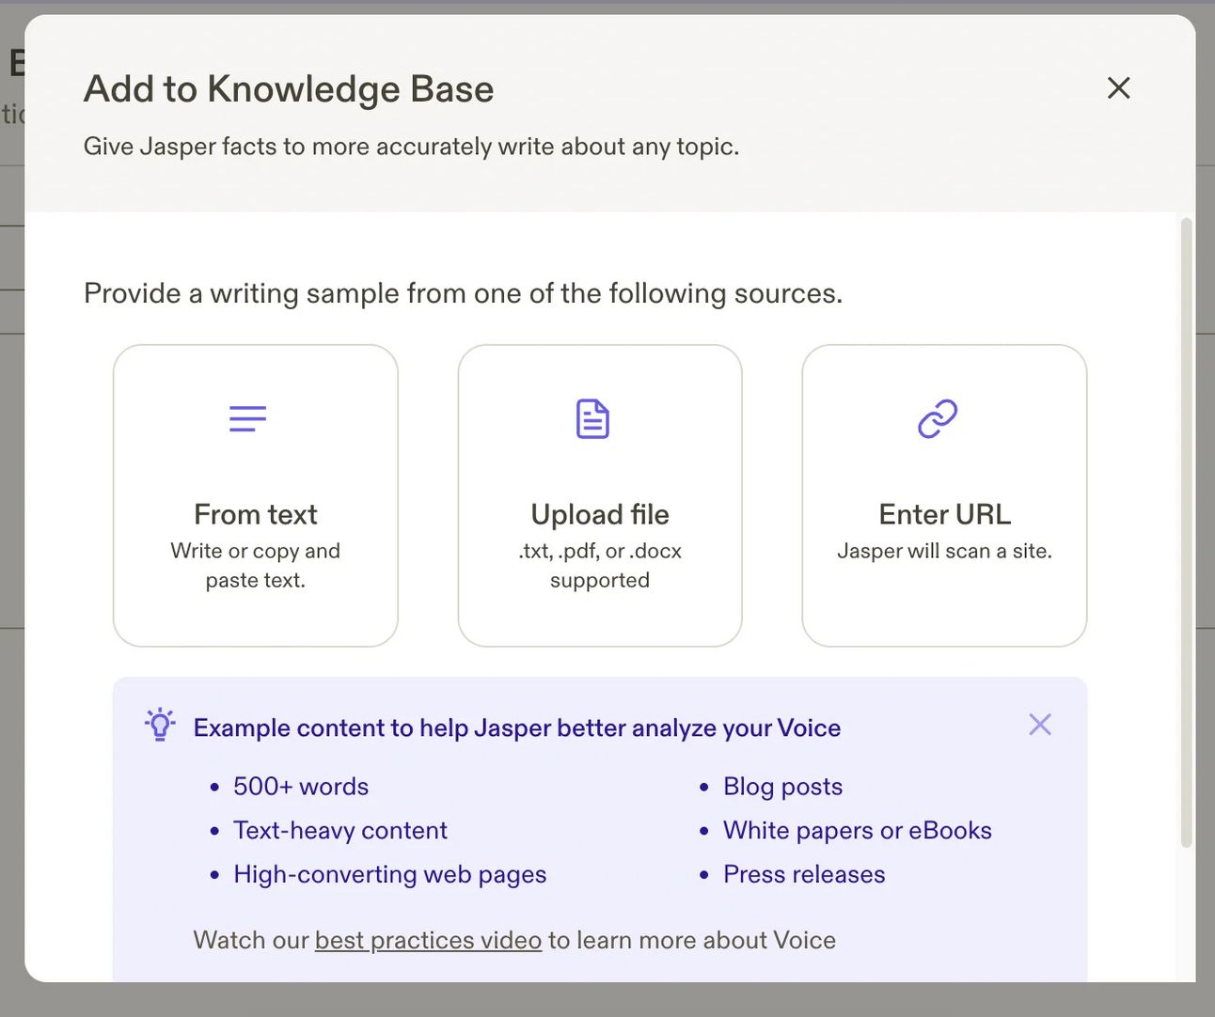Click the lightbulb tip icon

click(160, 725)
